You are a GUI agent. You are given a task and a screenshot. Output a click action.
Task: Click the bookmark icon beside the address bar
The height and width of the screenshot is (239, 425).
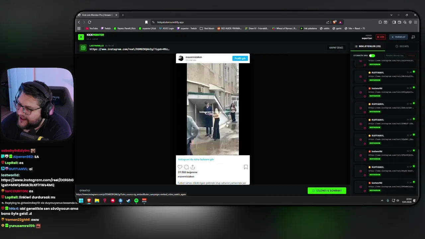point(146,22)
